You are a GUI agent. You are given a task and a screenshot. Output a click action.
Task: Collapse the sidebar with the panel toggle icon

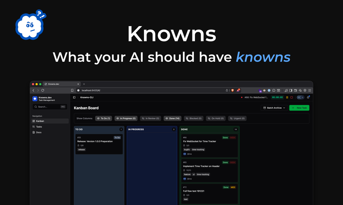[74, 97]
